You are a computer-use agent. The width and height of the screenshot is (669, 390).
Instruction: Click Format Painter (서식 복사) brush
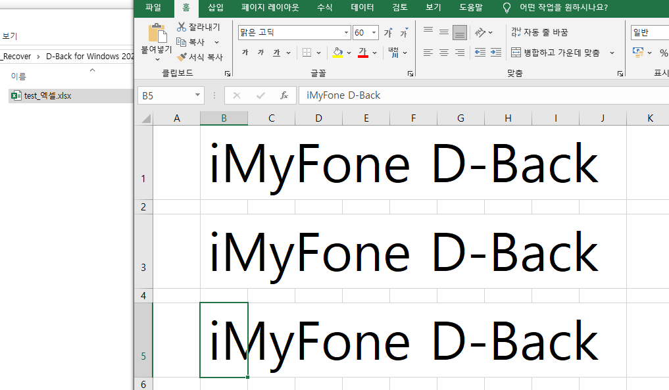click(x=200, y=57)
